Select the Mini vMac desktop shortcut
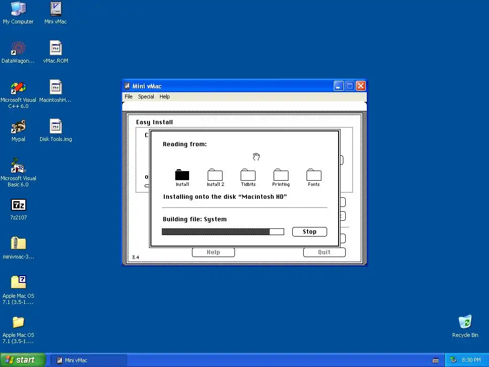Image resolution: width=489 pixels, height=367 pixels. pyautogui.click(x=55, y=12)
